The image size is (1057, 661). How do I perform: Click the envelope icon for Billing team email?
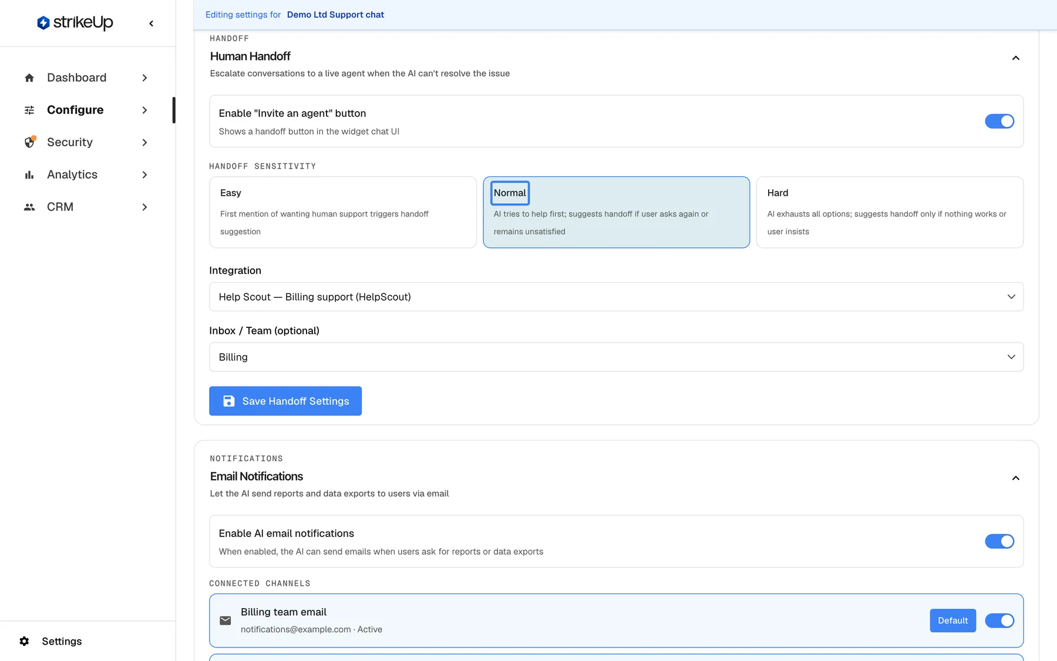coord(225,620)
